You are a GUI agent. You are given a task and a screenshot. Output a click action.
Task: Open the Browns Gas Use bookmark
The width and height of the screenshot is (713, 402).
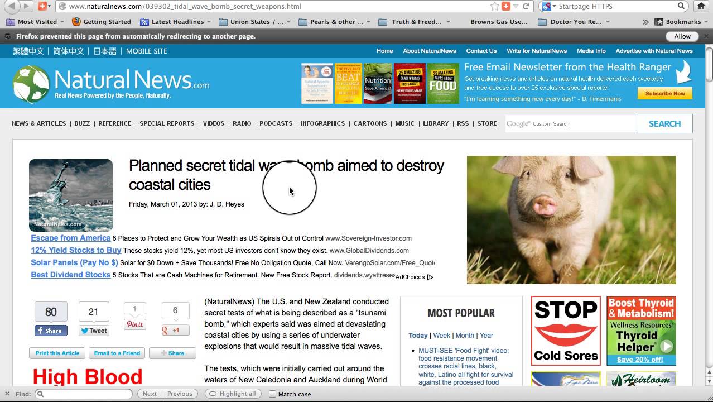pyautogui.click(x=499, y=22)
